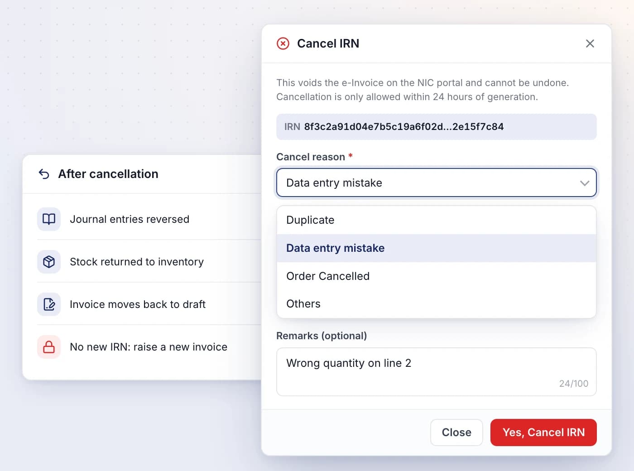This screenshot has width=634, height=471.
Task: Select Duplicate from the reason list
Action: coord(437,220)
